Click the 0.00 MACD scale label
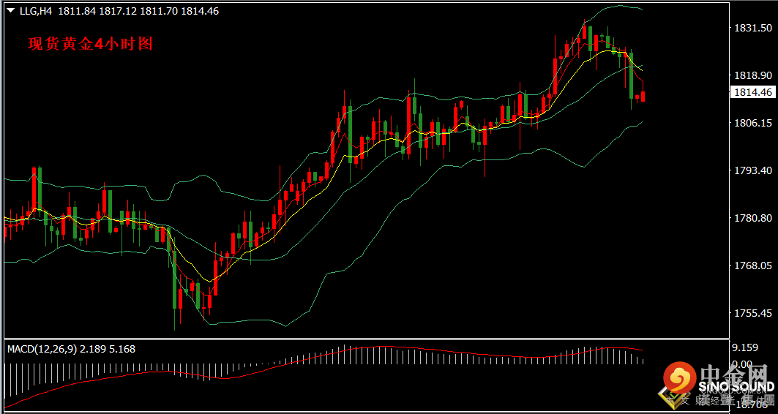The image size is (778, 414). pos(744,364)
